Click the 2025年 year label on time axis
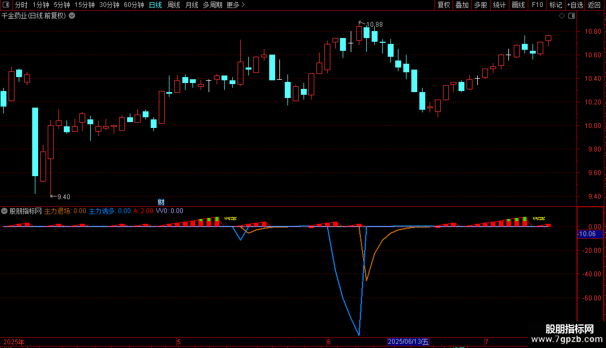Image resolution: width=606 pixels, height=348 pixels. pyautogui.click(x=14, y=342)
